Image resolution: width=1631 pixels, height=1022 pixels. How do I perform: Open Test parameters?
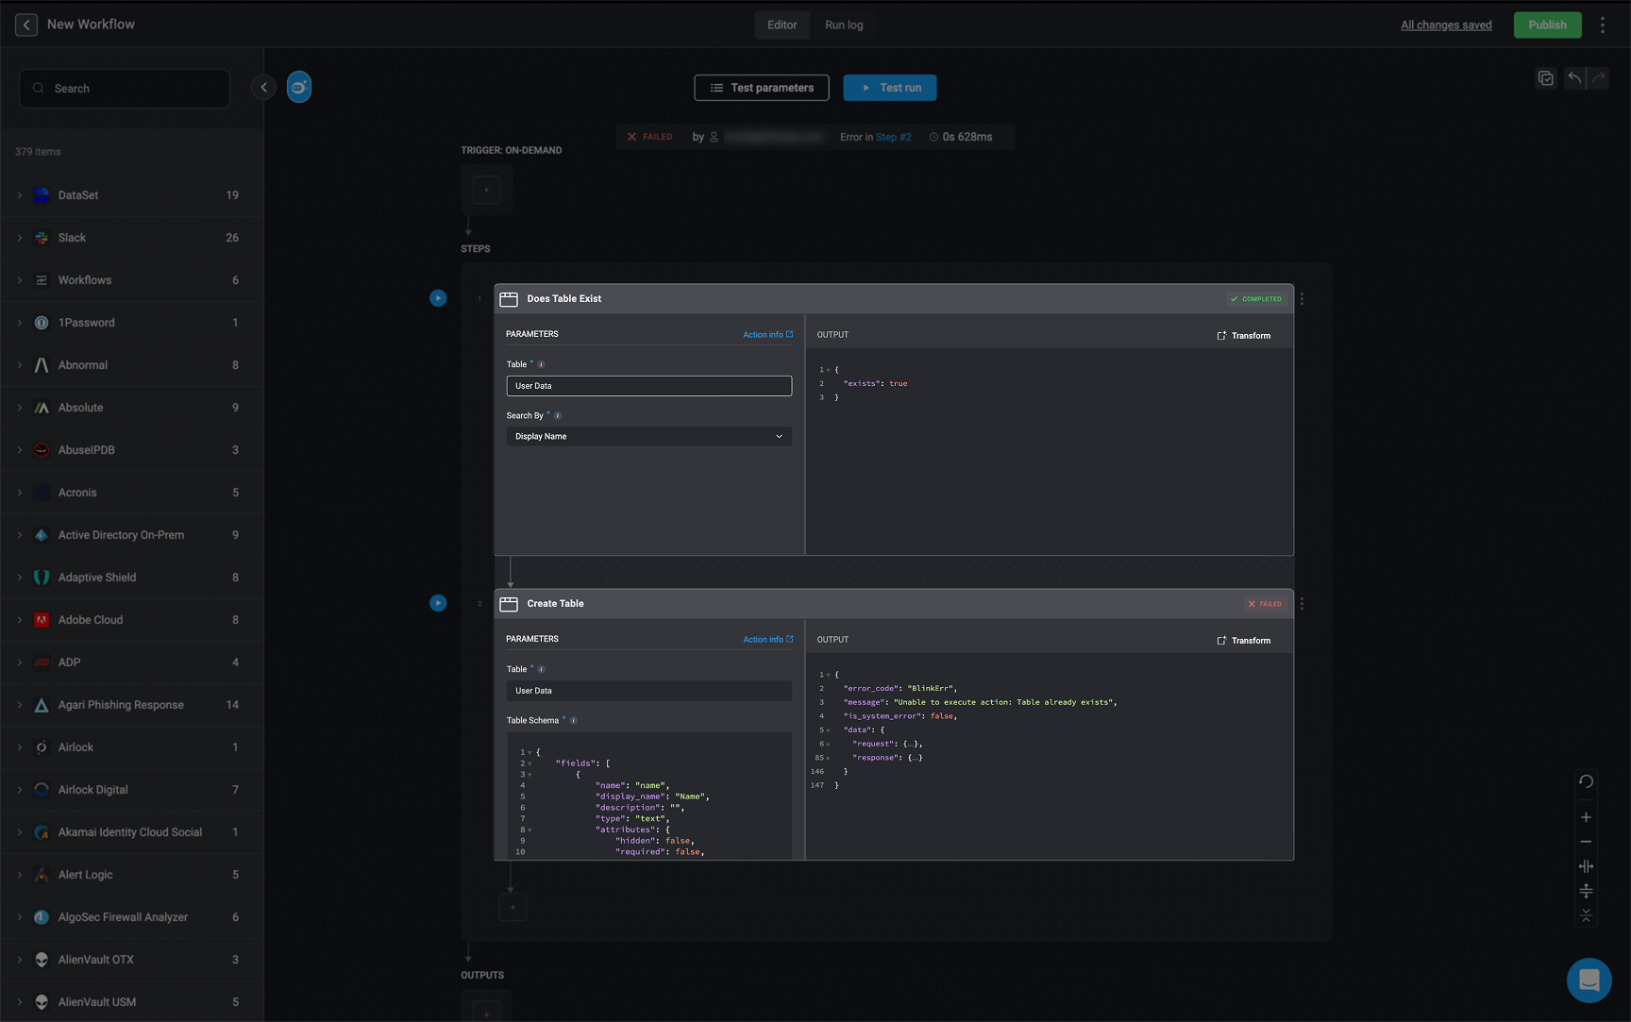(x=761, y=88)
